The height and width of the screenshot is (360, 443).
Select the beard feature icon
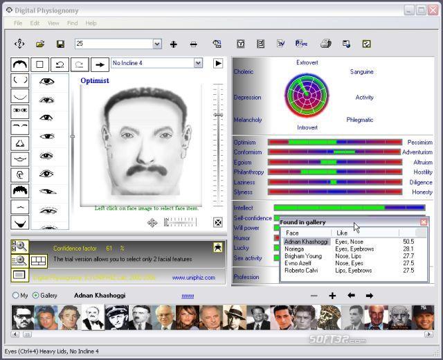[x=20, y=222]
